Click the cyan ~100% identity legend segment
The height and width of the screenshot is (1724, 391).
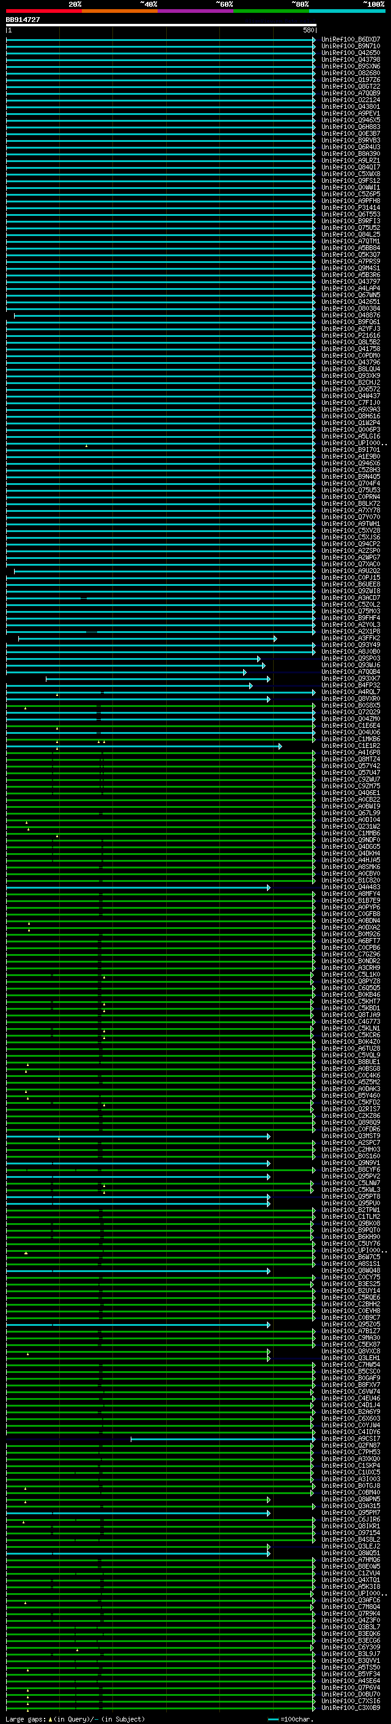(x=347, y=11)
